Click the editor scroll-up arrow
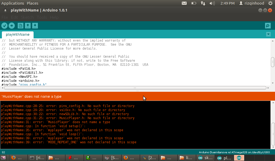 [273, 41]
